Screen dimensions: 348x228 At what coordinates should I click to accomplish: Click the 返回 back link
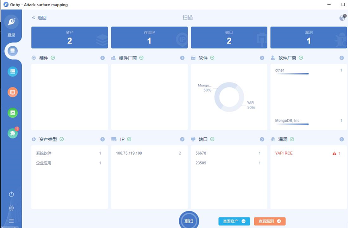pos(39,18)
